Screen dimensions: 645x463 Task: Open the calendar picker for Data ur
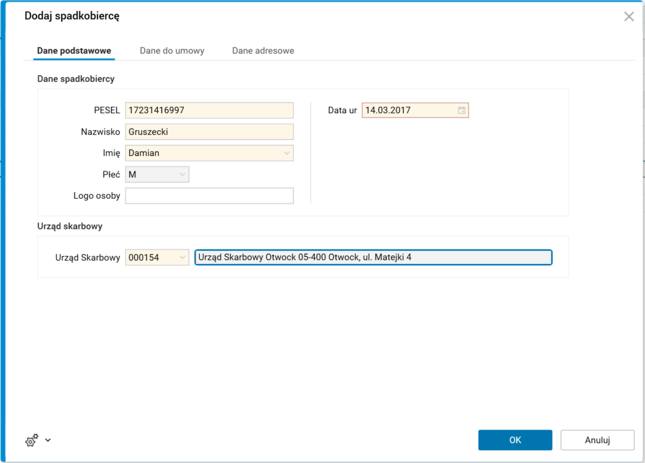(x=462, y=110)
